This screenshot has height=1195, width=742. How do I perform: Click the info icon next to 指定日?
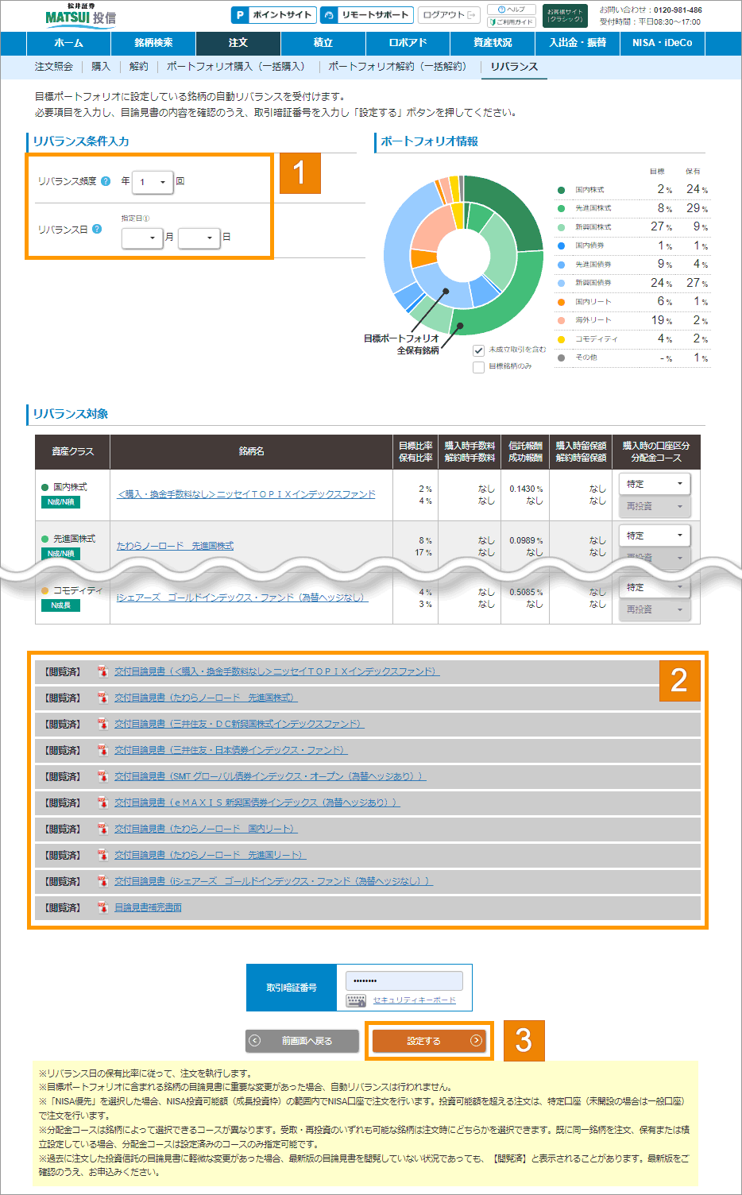[x=146, y=219]
